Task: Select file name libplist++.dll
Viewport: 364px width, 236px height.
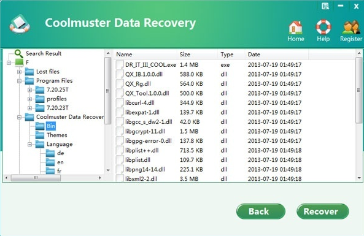Action: pos(142,150)
